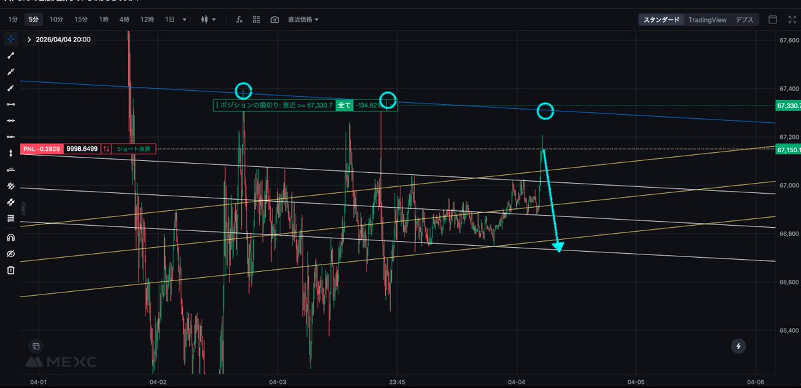Collapse the left drawing toolbar handle
This screenshot has height=388, width=801.
click(23, 207)
